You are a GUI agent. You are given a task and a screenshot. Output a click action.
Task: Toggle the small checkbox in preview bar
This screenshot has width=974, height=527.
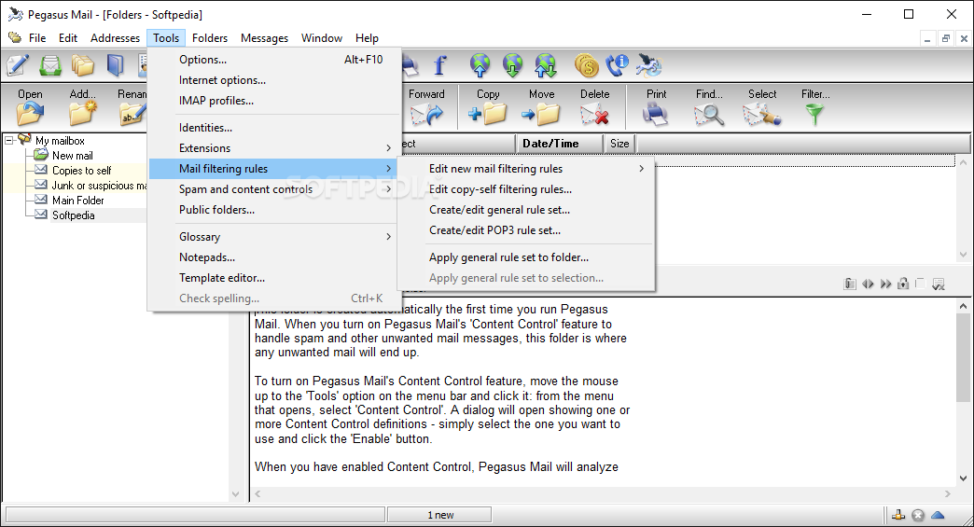click(x=921, y=283)
